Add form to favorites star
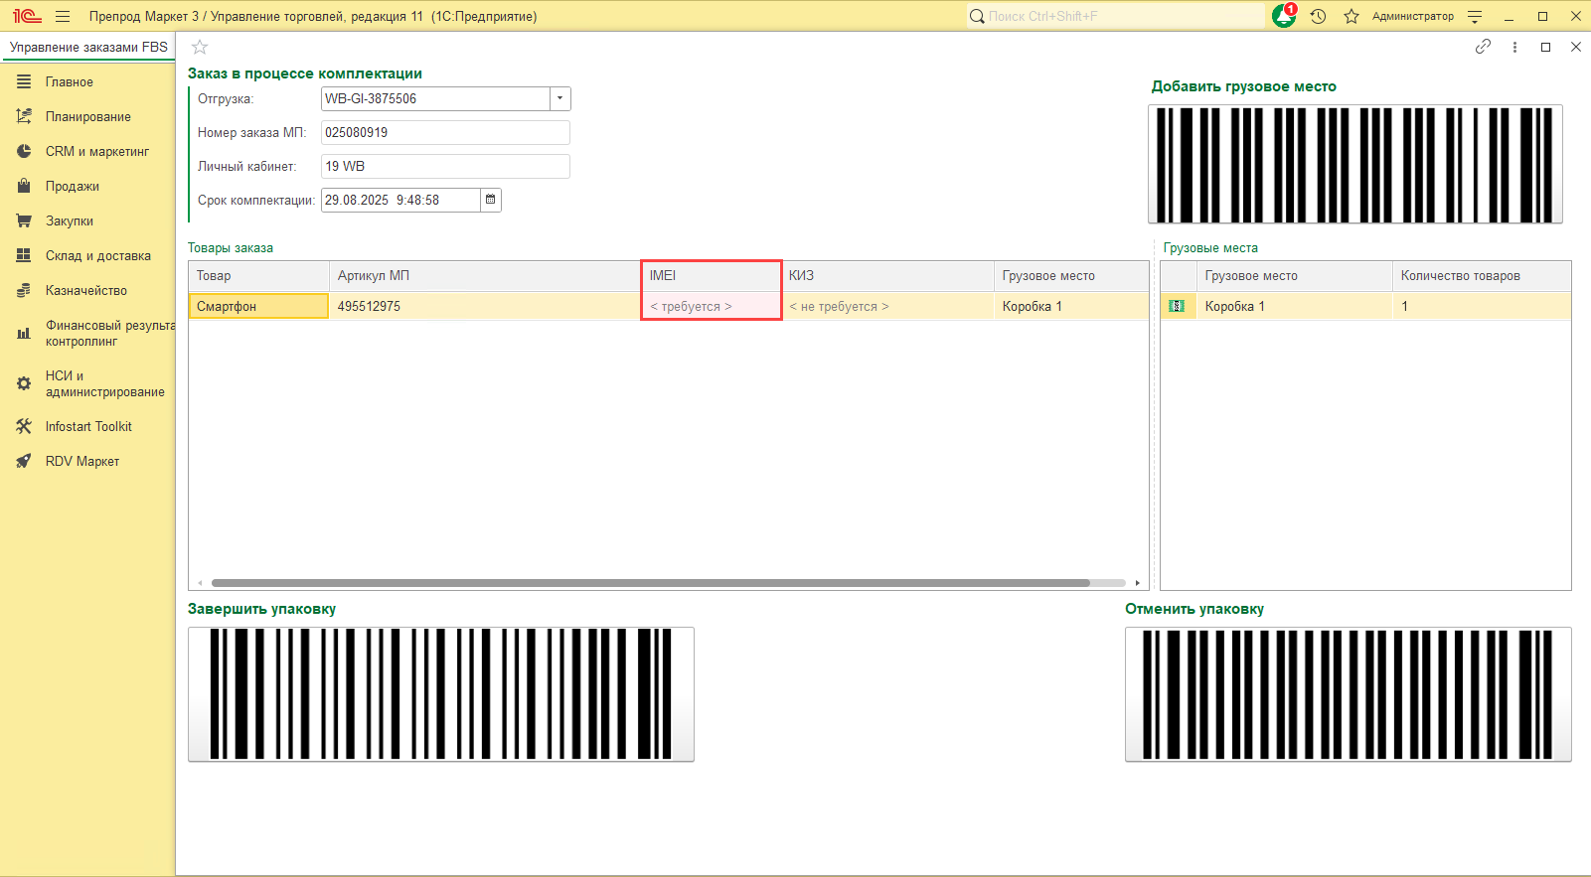 coord(200,47)
